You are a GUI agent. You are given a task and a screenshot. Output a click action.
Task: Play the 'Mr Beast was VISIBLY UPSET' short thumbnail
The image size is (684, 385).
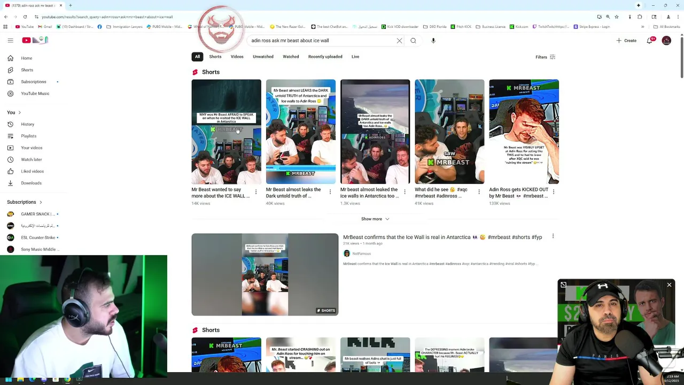524,132
